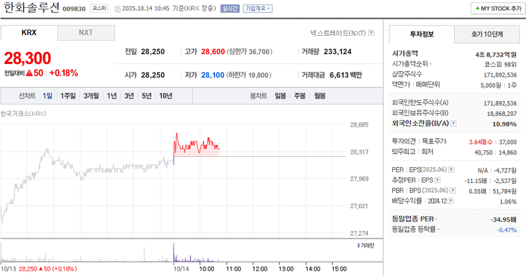Click the help icon next to 외국인소진율(B/A)

(x=451, y=123)
